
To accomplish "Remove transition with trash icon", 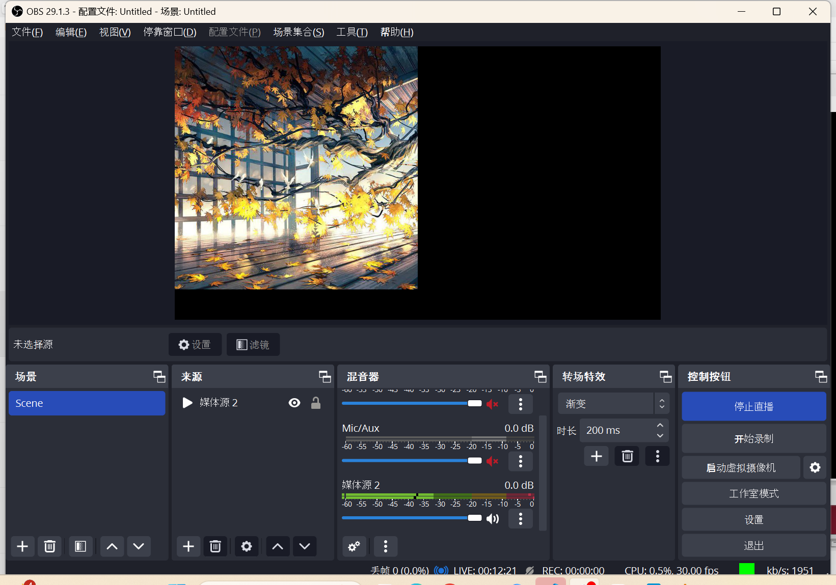I will click(627, 456).
